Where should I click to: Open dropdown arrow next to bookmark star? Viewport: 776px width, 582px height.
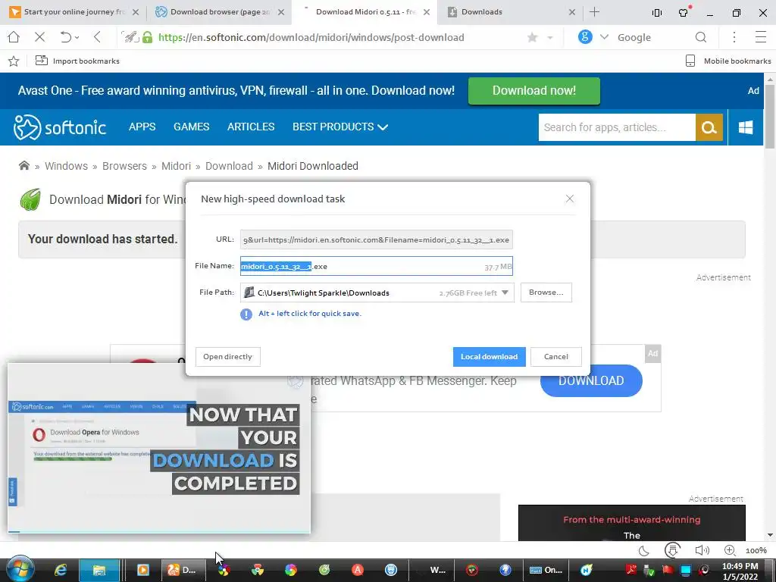coord(550,38)
